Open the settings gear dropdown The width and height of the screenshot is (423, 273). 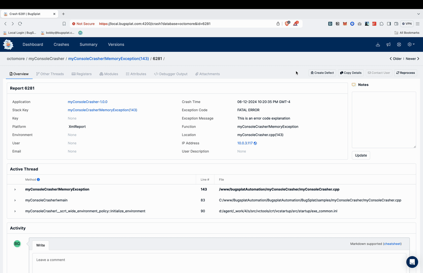(411, 45)
